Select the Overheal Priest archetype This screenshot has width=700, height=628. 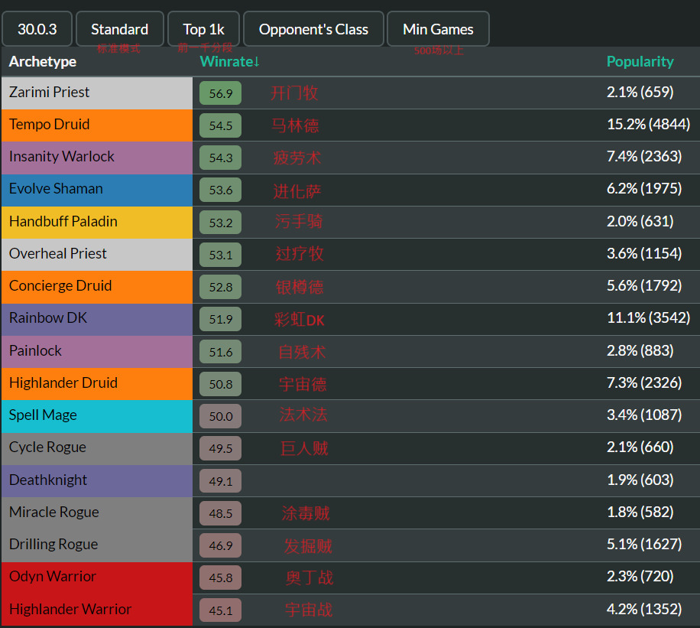[97, 254]
